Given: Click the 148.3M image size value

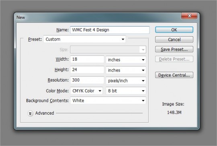Looking at the screenshot, I should point(174,112).
